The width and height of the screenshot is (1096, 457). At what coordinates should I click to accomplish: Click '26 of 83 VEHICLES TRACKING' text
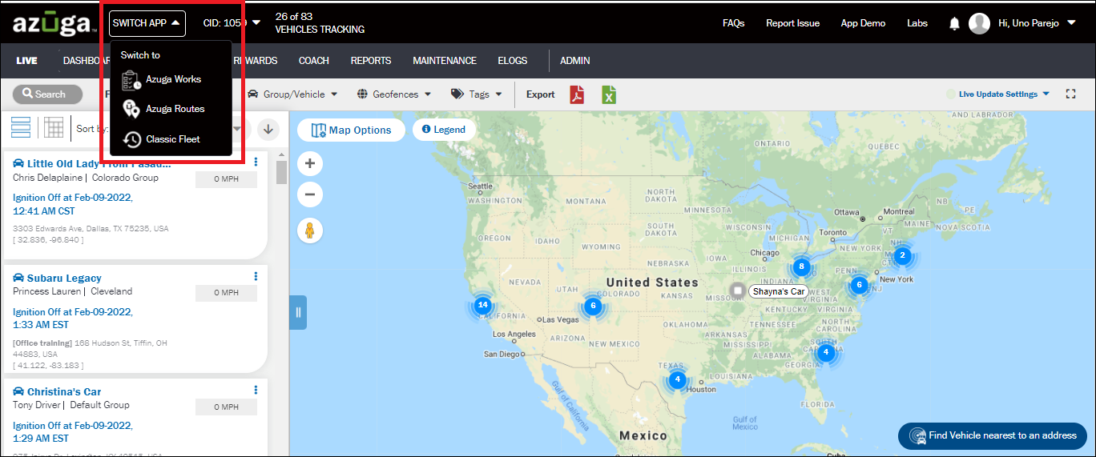coord(320,22)
